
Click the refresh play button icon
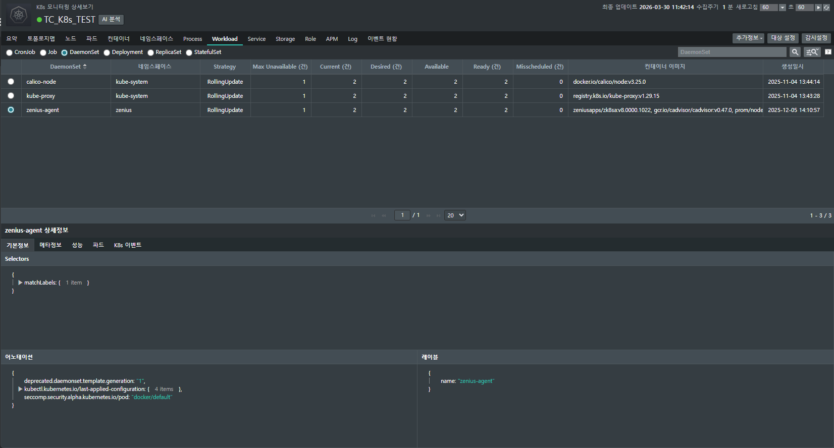(x=818, y=8)
